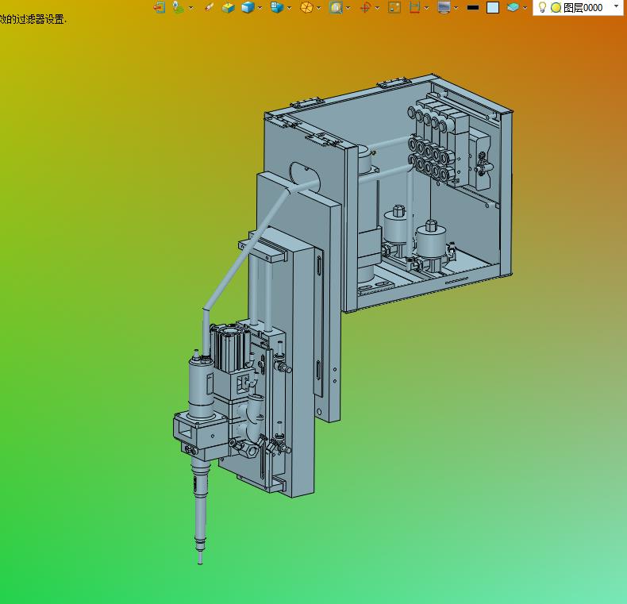The height and width of the screenshot is (604, 627).
Task: Open the 图层0000 layer dropdown
Action: (616, 6)
